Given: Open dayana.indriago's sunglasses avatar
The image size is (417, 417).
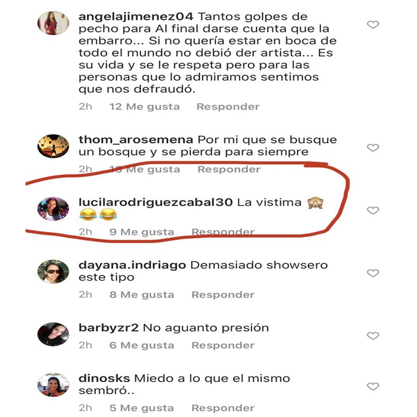Looking at the screenshot, I should [53, 272].
